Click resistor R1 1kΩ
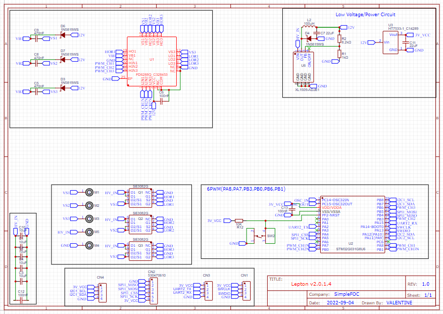The height and width of the screenshot is (314, 443). pyautogui.click(x=339, y=54)
